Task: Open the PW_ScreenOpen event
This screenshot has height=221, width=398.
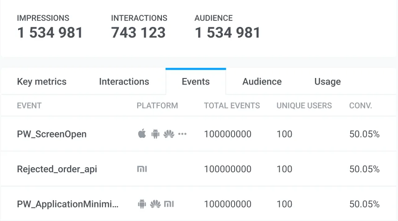Action: (x=52, y=134)
